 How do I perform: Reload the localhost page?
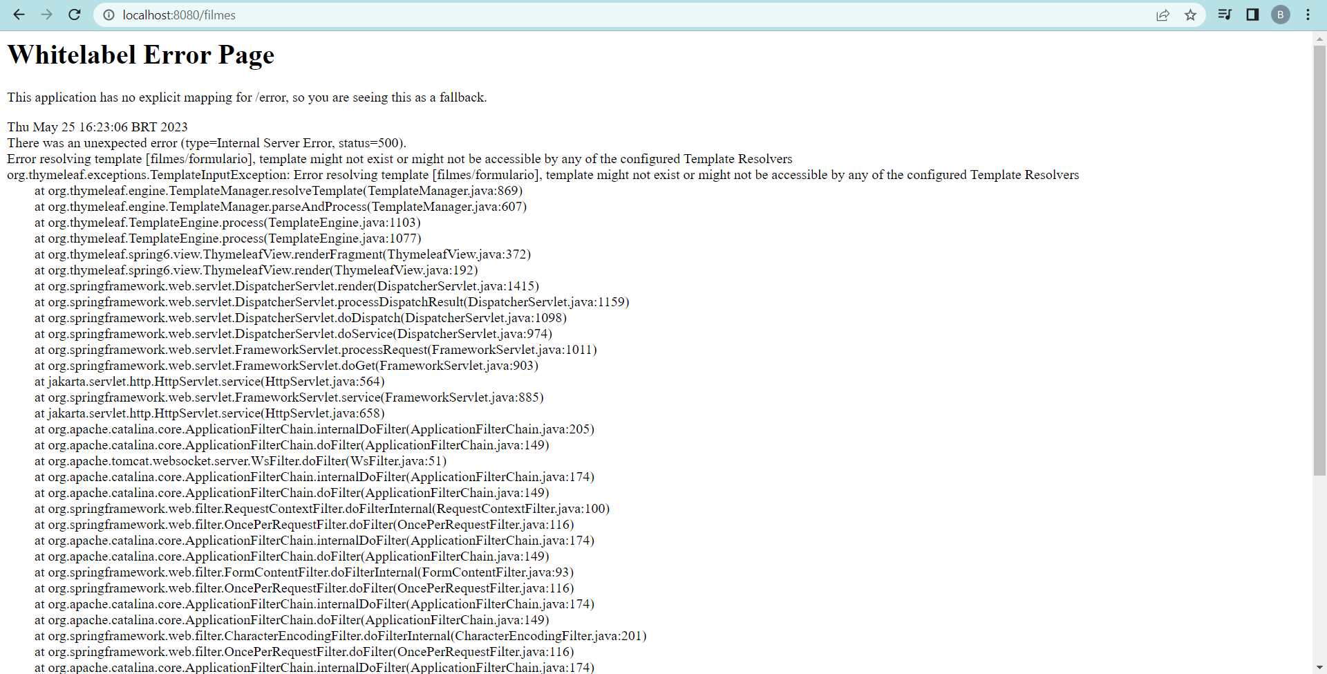(75, 15)
